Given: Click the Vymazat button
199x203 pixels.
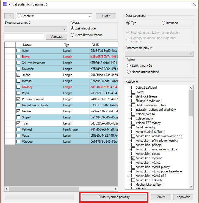Looking at the screenshot, I should point(56,37).
